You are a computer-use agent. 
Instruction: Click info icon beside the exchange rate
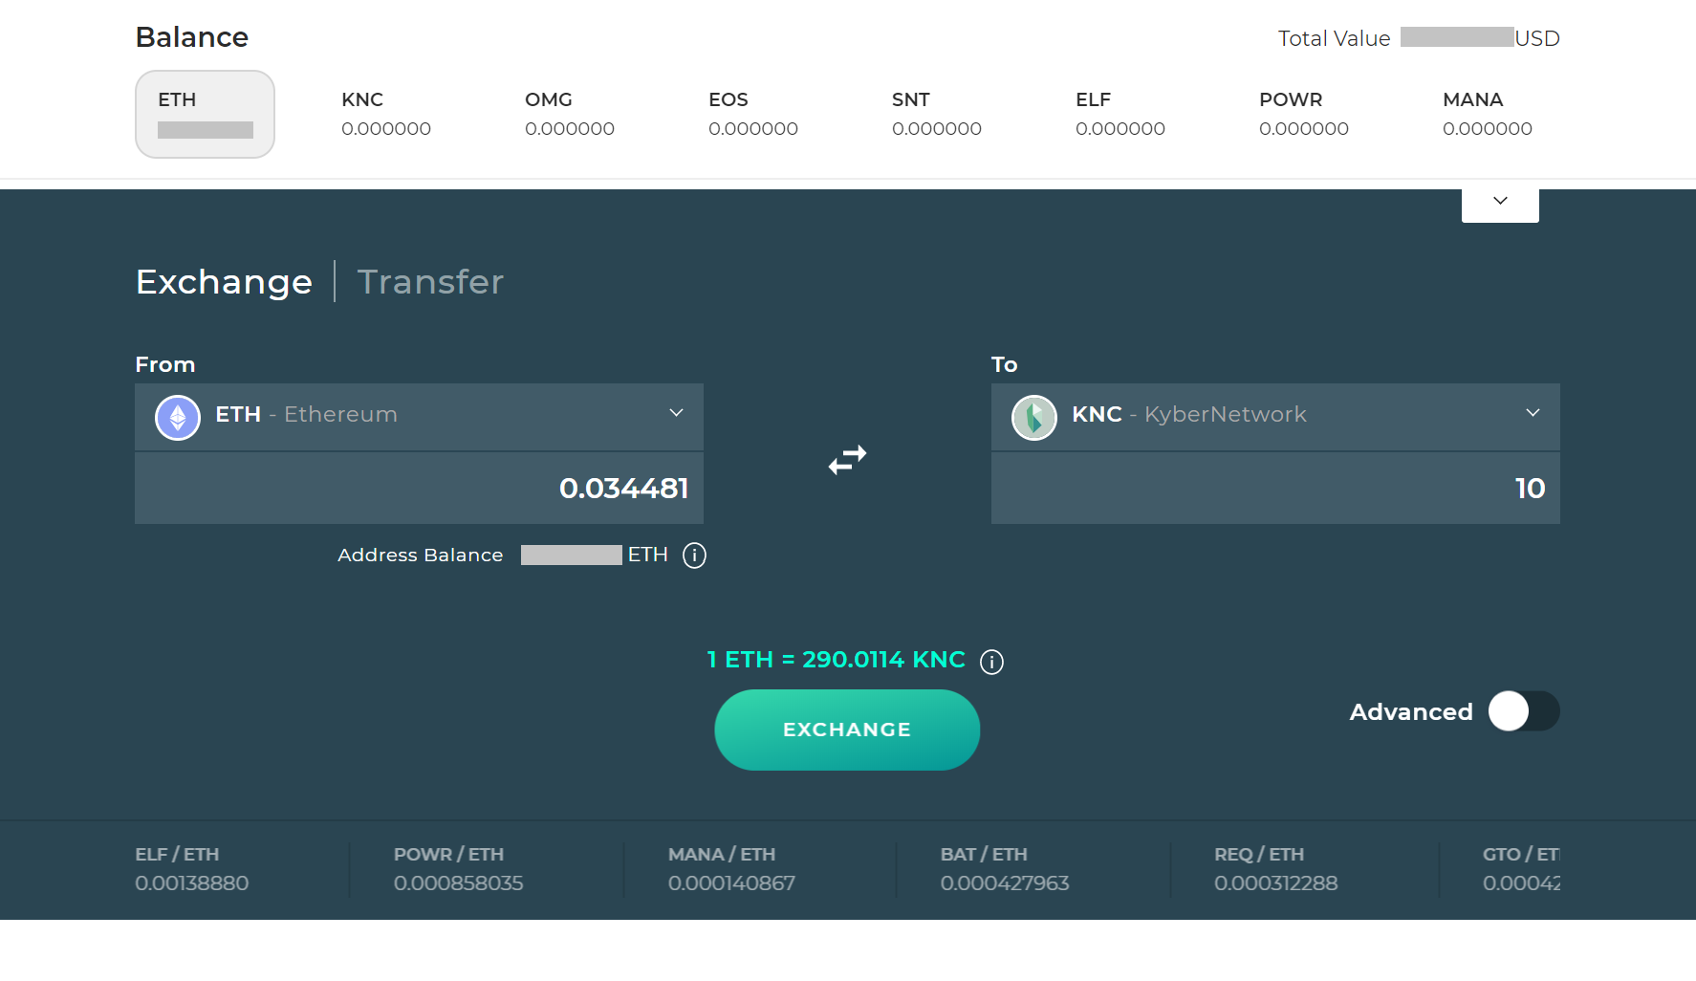pyautogui.click(x=991, y=662)
